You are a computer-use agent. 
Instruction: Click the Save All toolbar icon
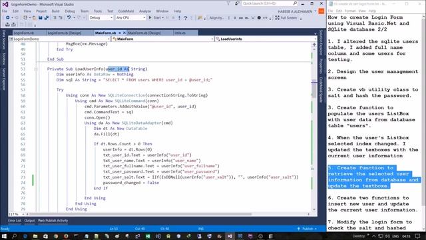[46, 18]
